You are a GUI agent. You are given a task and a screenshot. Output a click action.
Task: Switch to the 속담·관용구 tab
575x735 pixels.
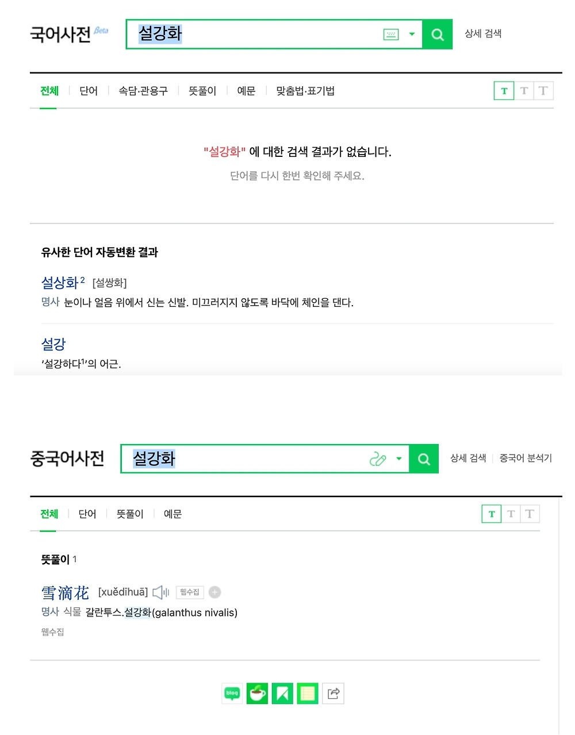(x=143, y=91)
